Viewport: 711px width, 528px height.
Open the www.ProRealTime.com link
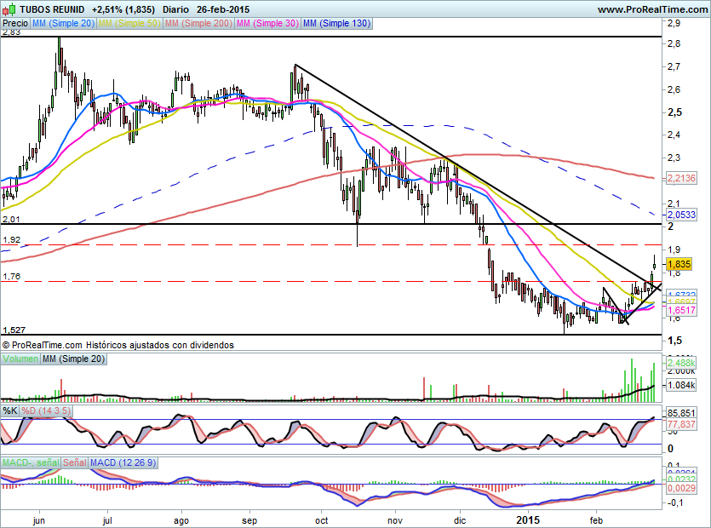pos(652,9)
